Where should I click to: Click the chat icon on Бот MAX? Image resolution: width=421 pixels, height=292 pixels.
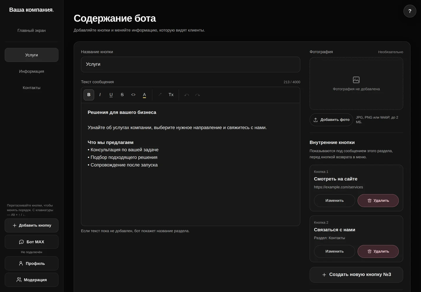tap(21, 242)
